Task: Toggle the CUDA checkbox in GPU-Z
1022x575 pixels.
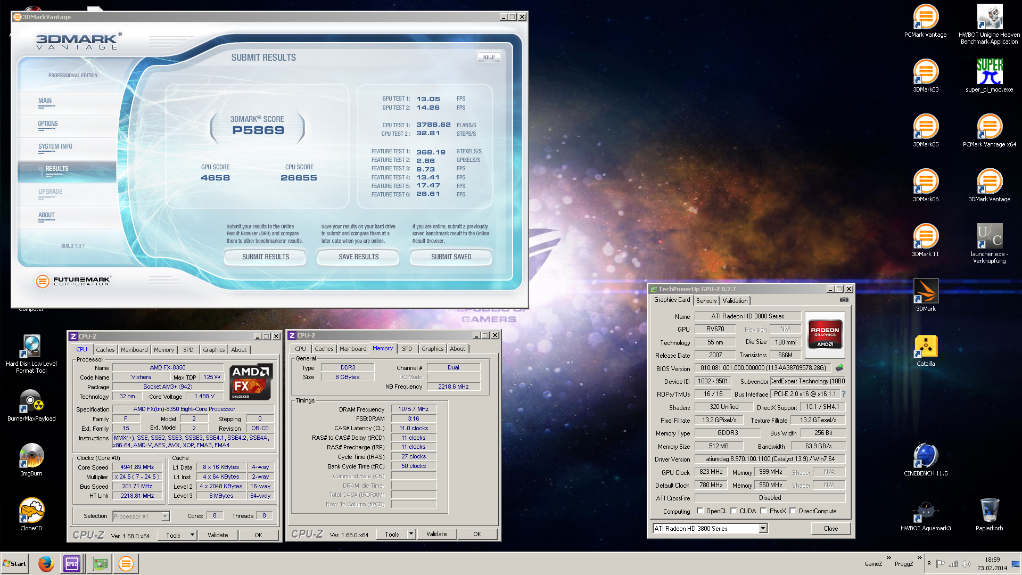Action: coord(733,511)
